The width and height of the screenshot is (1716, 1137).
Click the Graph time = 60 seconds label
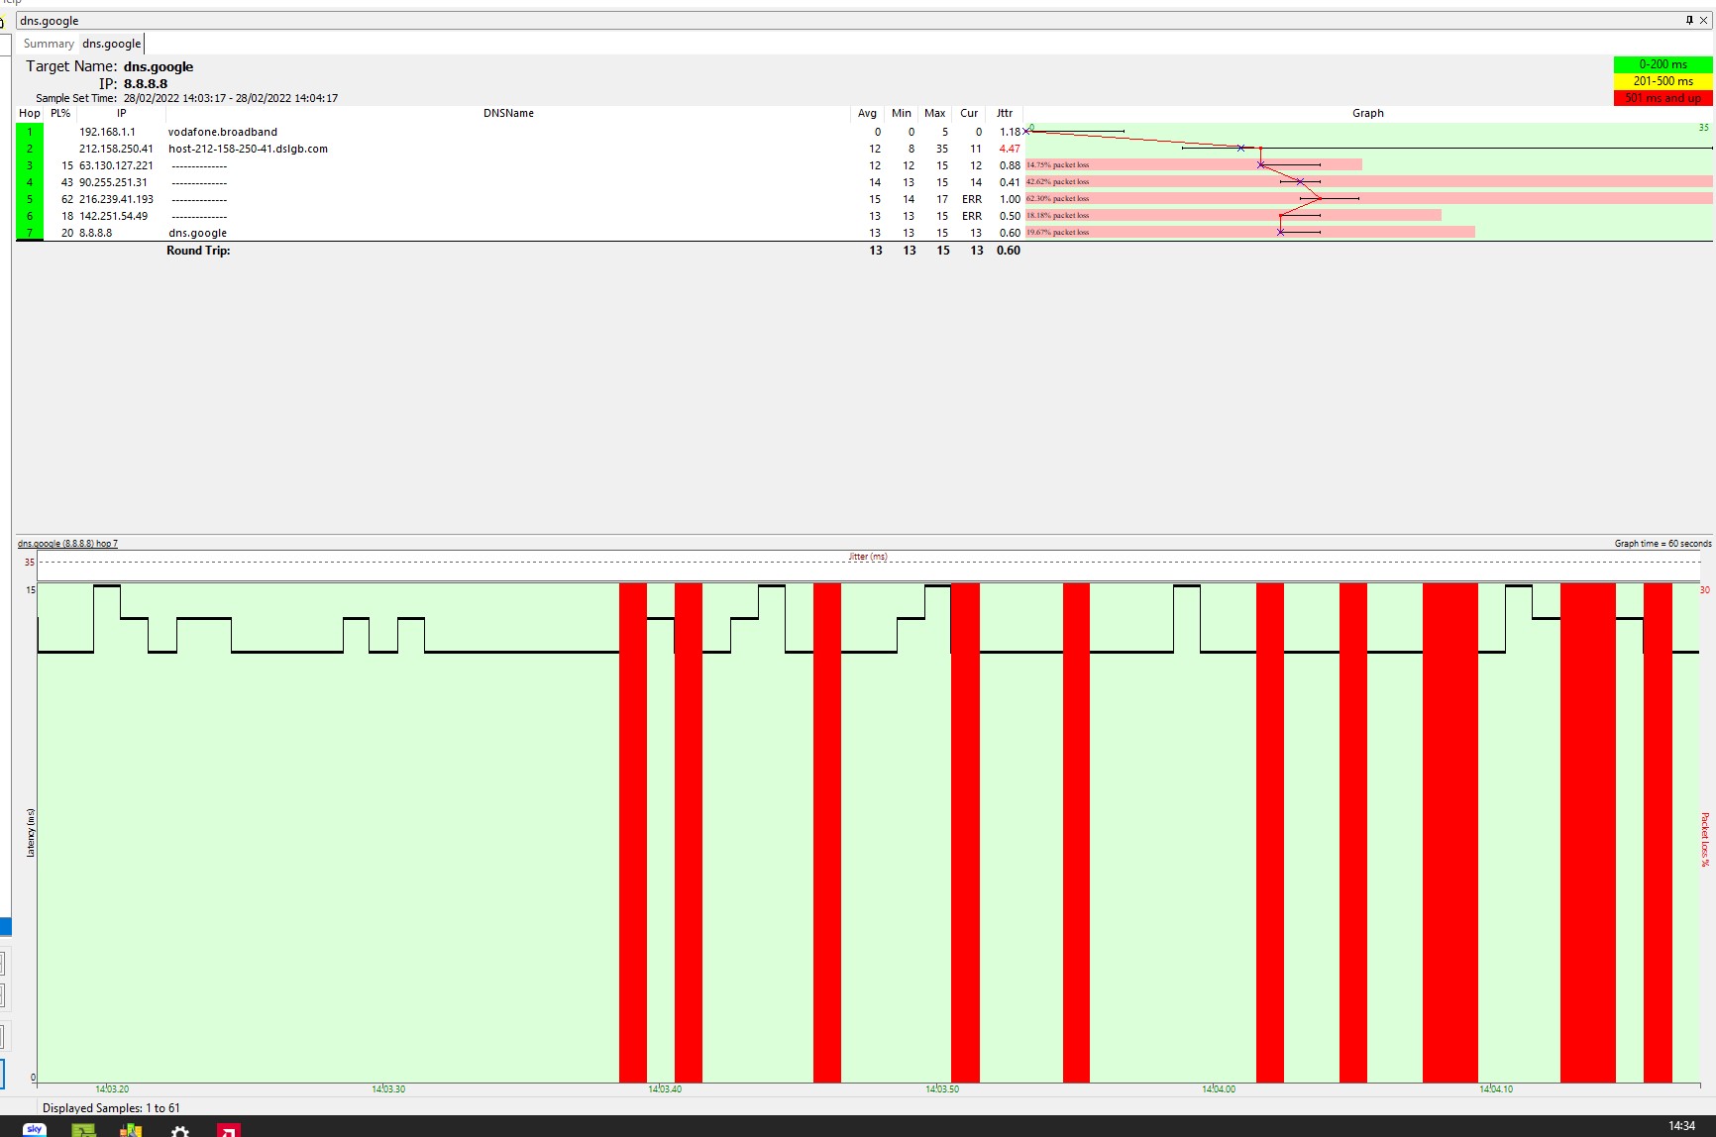tap(1662, 544)
